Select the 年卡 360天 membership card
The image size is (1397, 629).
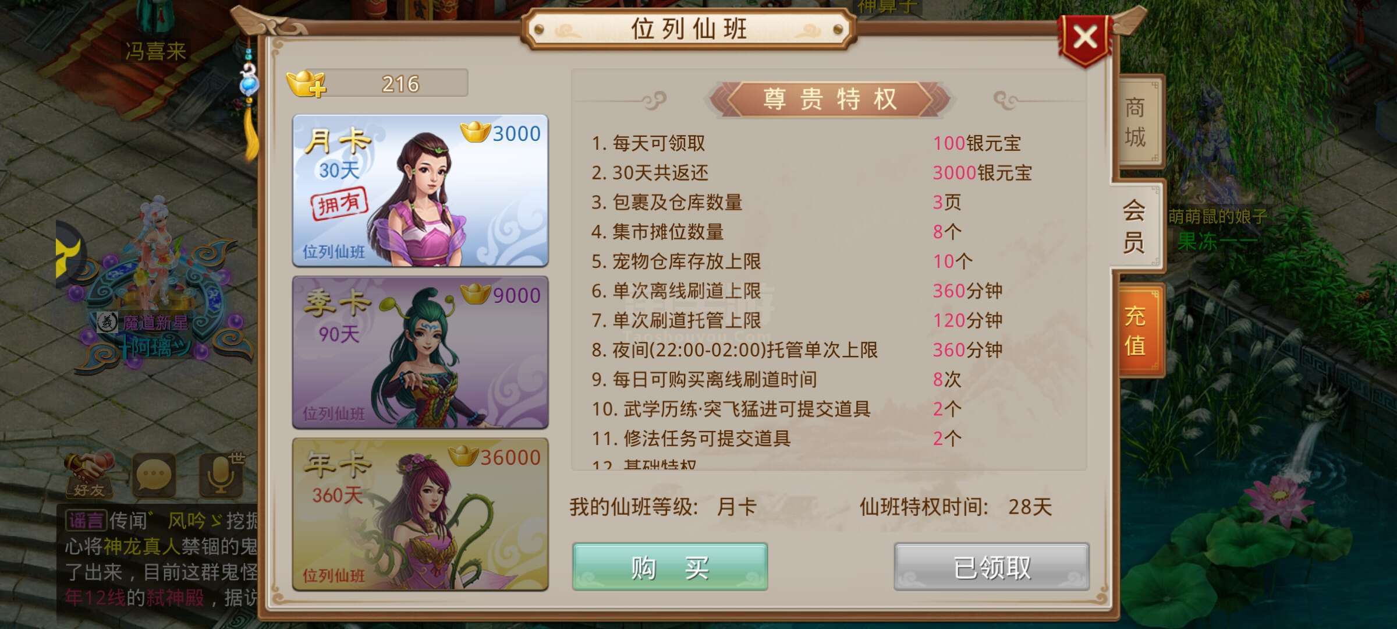point(420,514)
